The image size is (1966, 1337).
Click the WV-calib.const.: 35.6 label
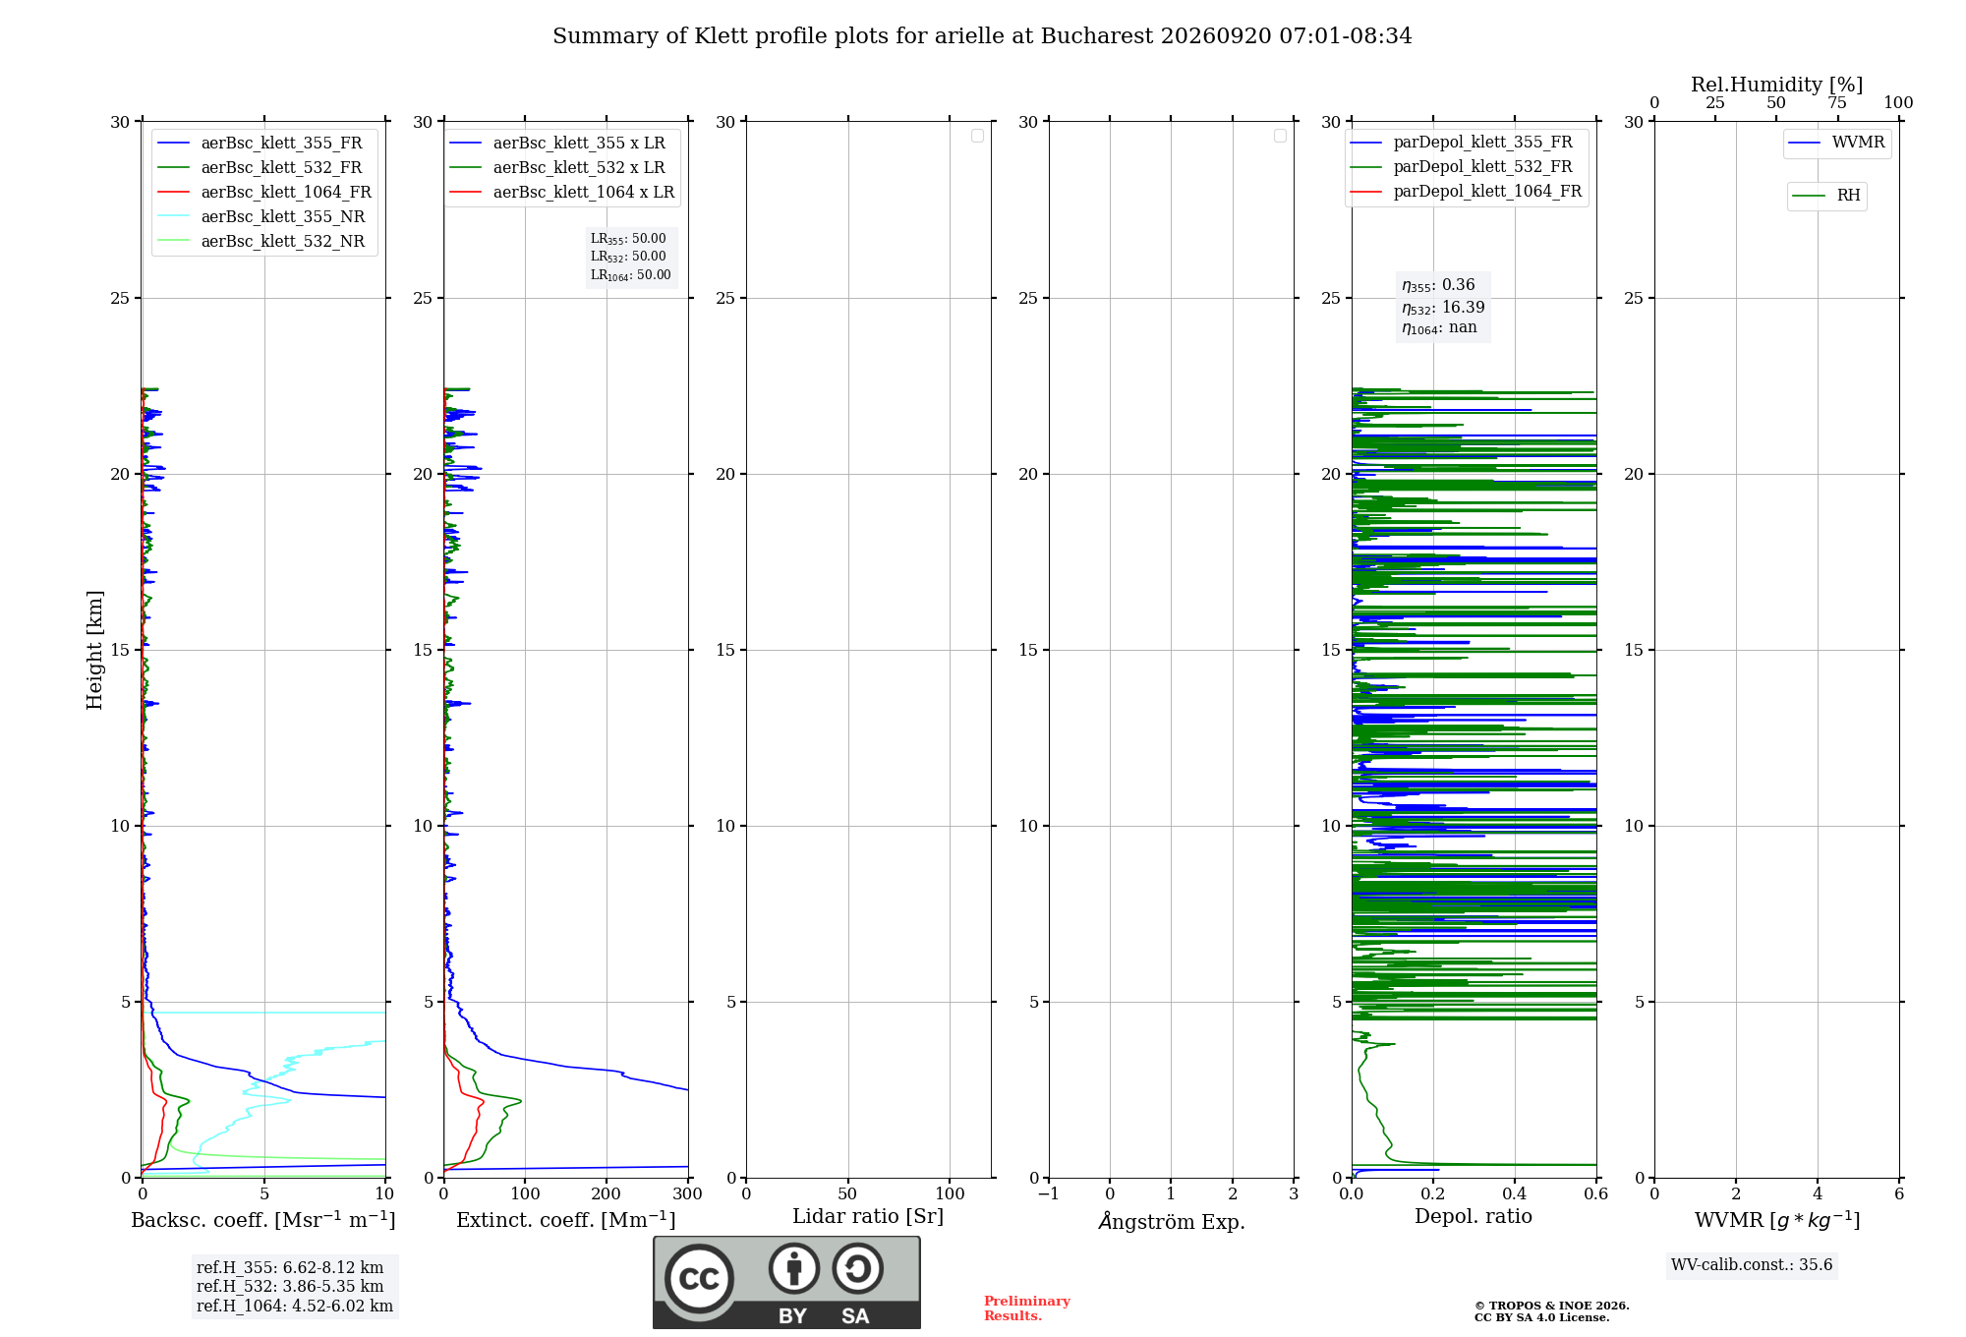click(x=1752, y=1265)
